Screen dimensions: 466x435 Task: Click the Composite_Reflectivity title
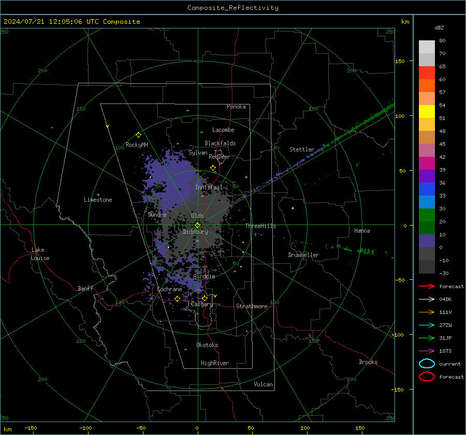click(233, 8)
